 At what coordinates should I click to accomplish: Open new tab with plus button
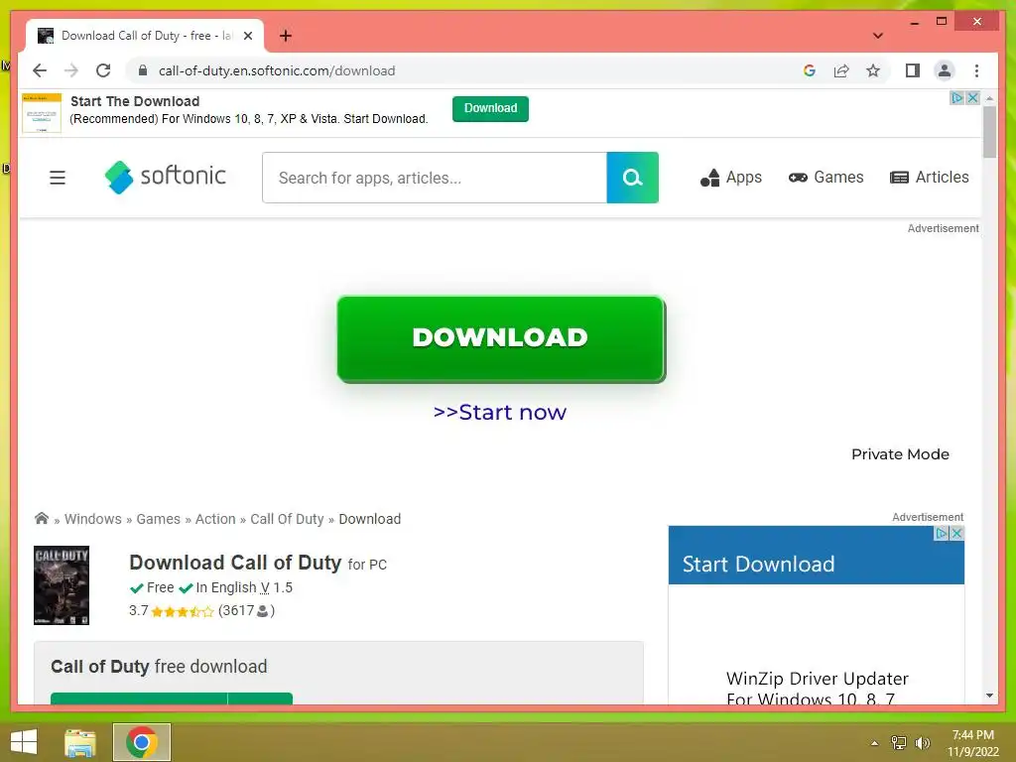point(286,36)
